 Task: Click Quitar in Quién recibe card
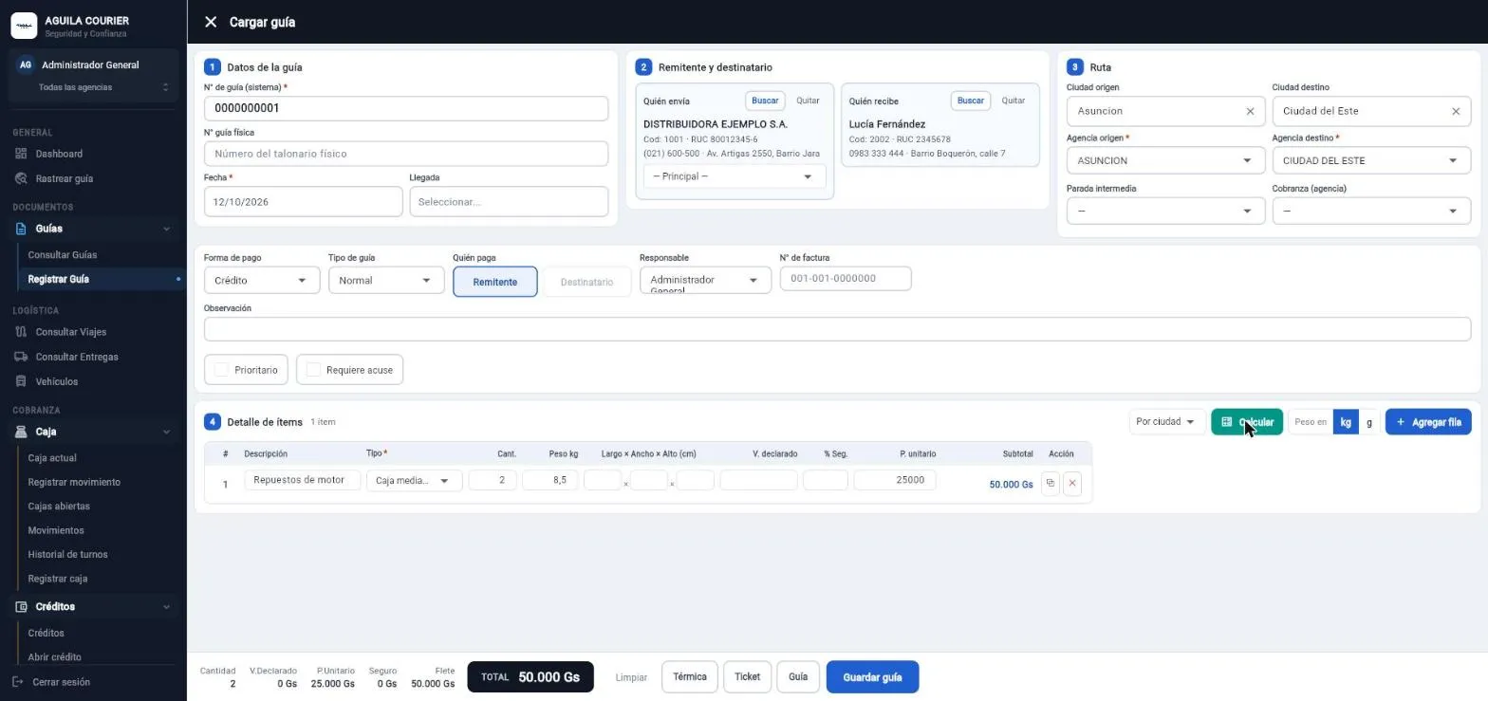(x=1014, y=101)
